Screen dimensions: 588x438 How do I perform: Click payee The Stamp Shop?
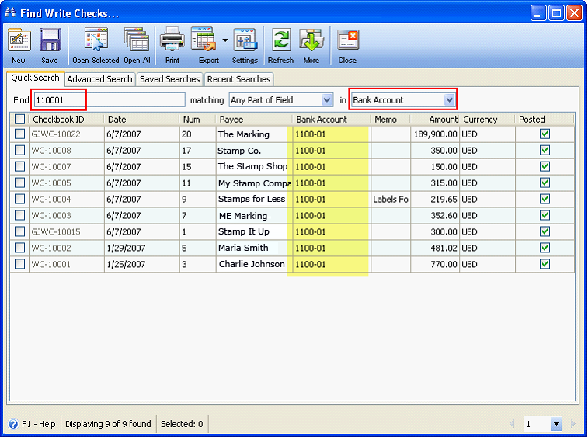[x=252, y=166]
